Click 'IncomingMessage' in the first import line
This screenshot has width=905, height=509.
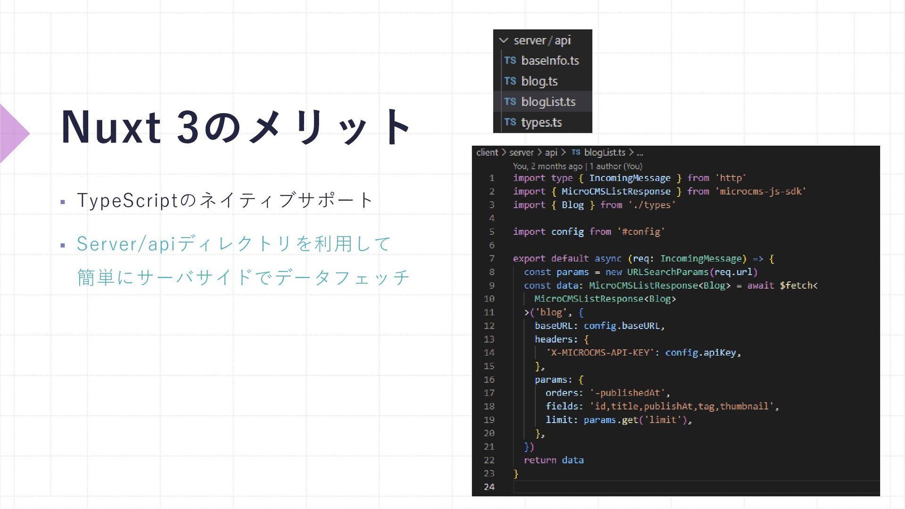(630, 178)
